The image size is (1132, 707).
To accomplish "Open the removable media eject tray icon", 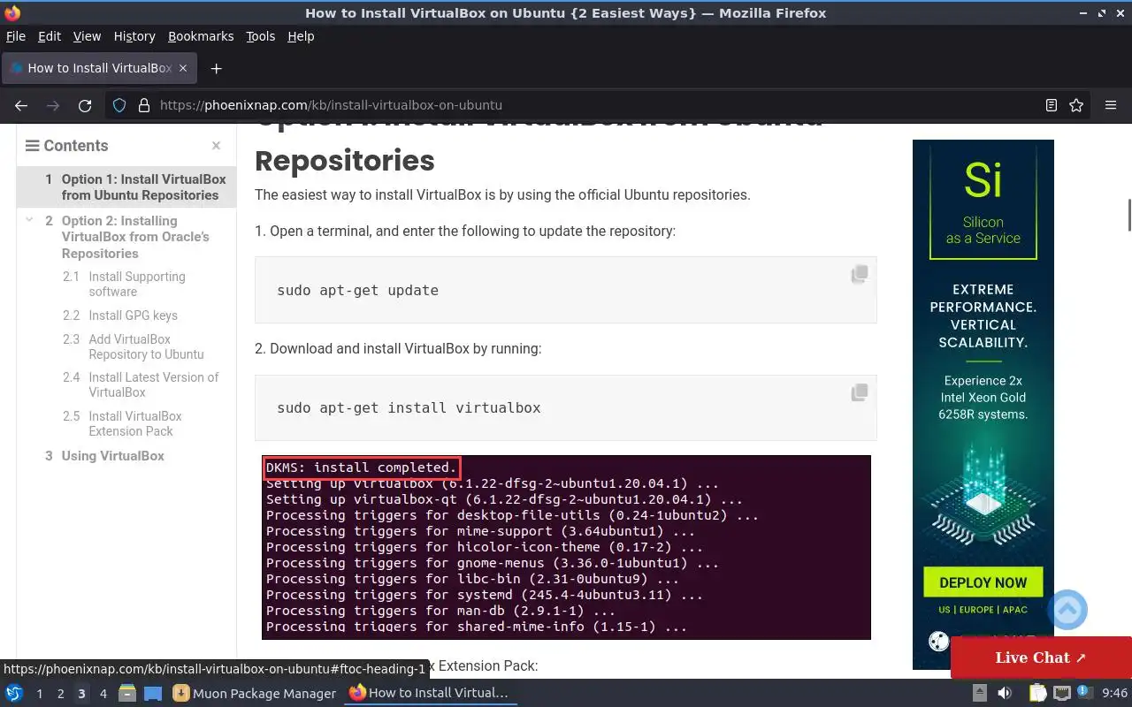I will [x=980, y=694].
